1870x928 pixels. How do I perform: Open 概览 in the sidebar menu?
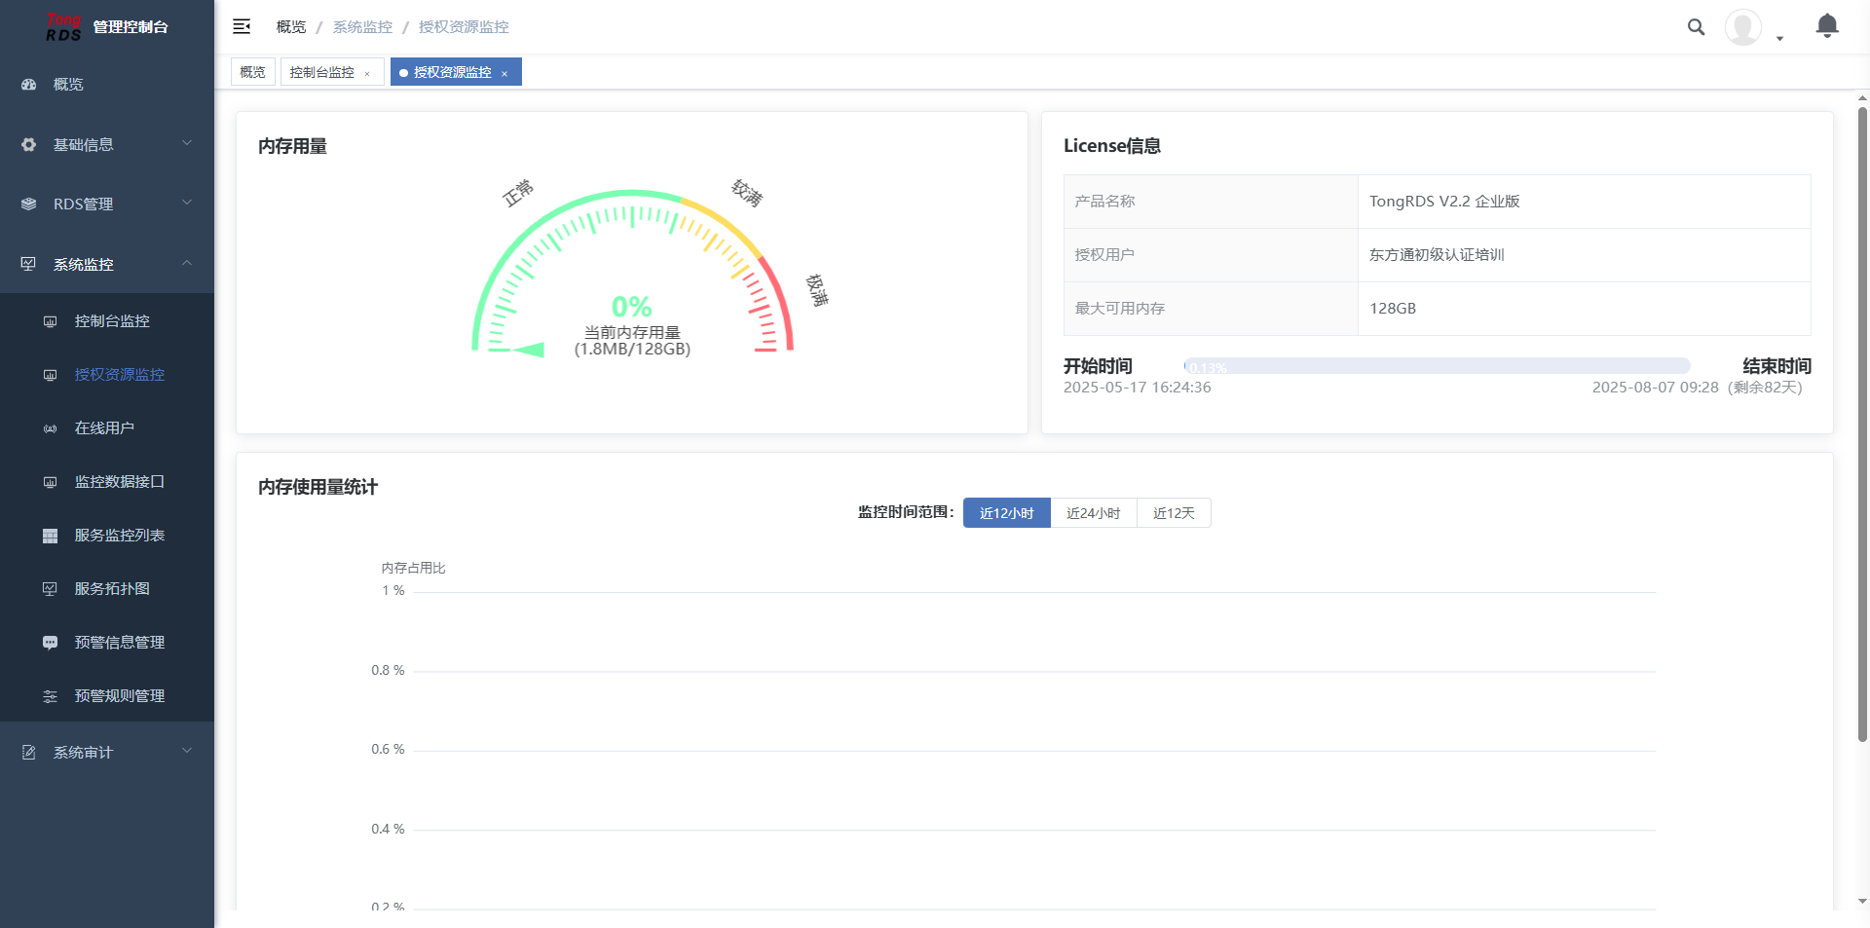pyautogui.click(x=107, y=85)
